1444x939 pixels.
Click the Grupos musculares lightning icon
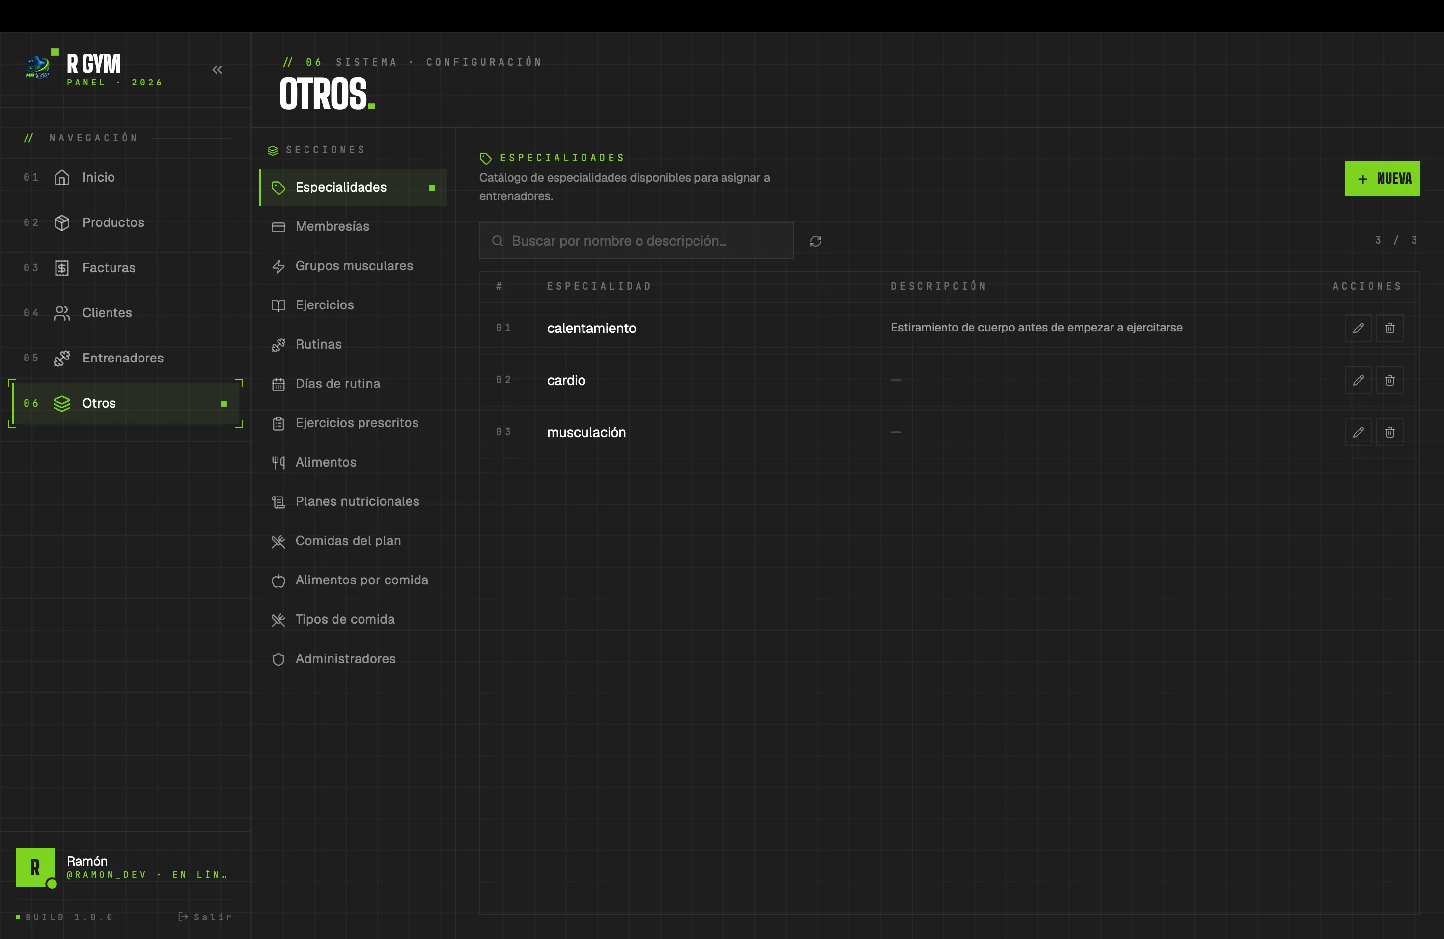point(278,266)
